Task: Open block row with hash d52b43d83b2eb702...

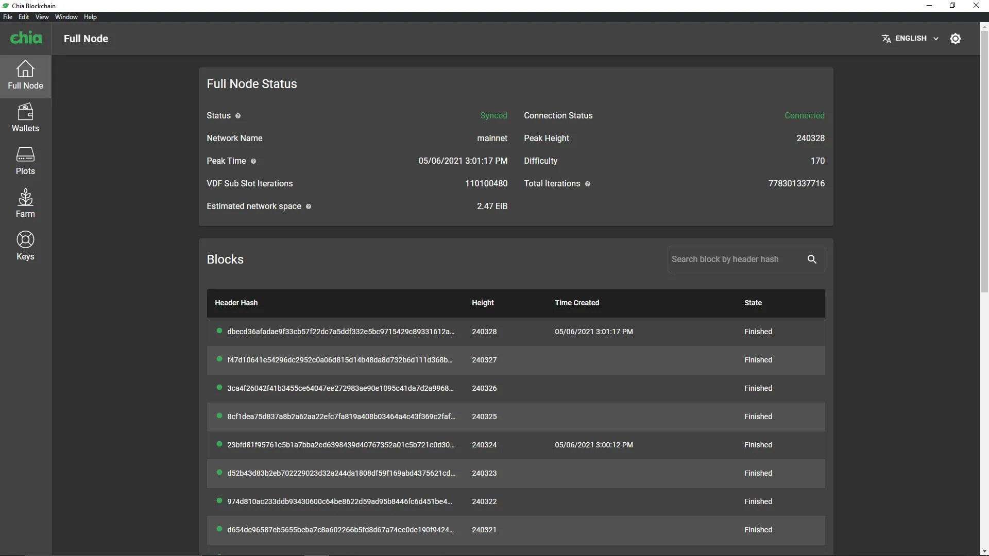Action: click(516, 473)
